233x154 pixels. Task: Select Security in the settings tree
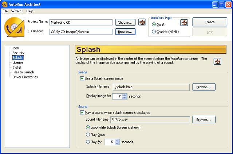tap(18, 53)
